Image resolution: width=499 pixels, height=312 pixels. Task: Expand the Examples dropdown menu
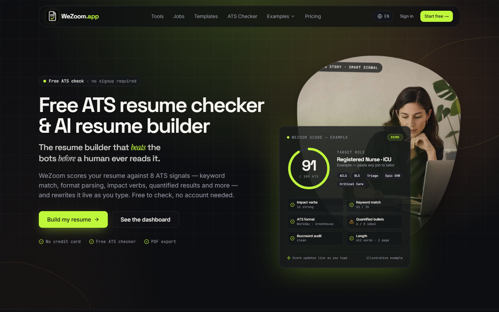click(x=281, y=16)
